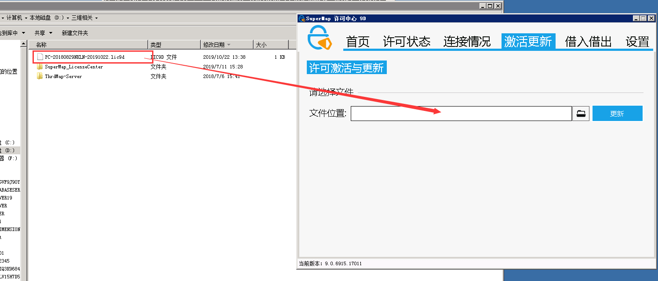Select the ThrdMap-Server folder icon
Image resolution: width=658 pixels, height=281 pixels.
40,76
